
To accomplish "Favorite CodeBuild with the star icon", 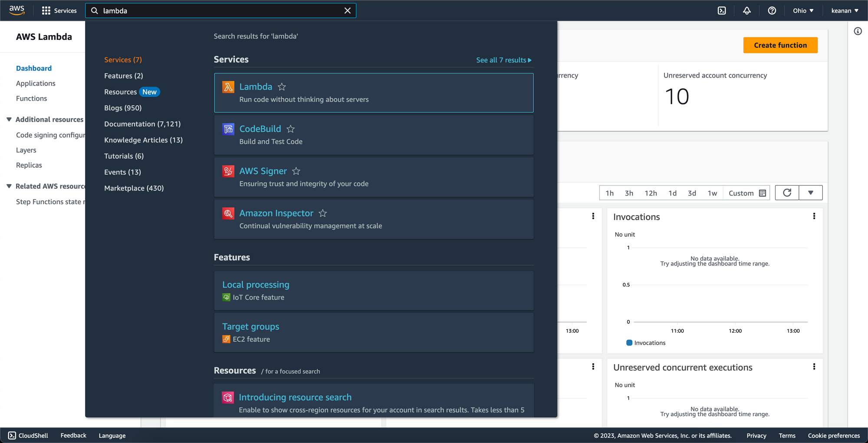I will (291, 129).
